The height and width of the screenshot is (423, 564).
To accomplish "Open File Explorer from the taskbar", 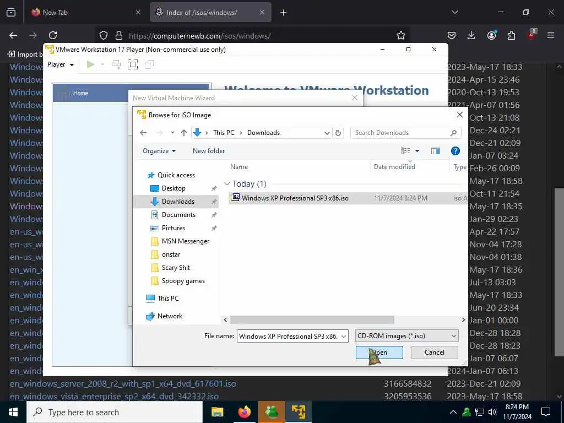I will [217, 412].
